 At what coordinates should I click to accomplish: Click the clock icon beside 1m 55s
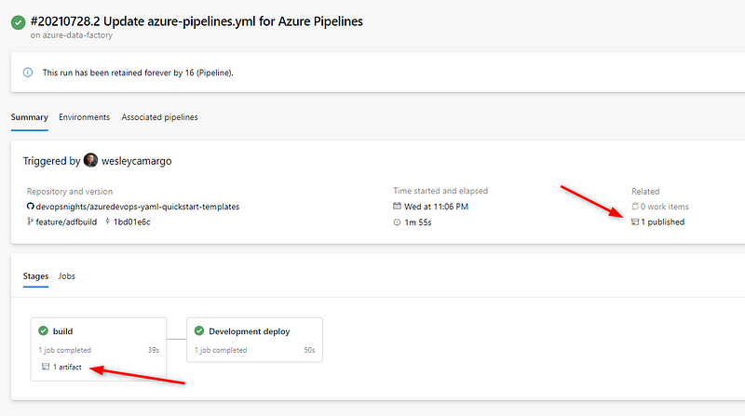(x=398, y=222)
